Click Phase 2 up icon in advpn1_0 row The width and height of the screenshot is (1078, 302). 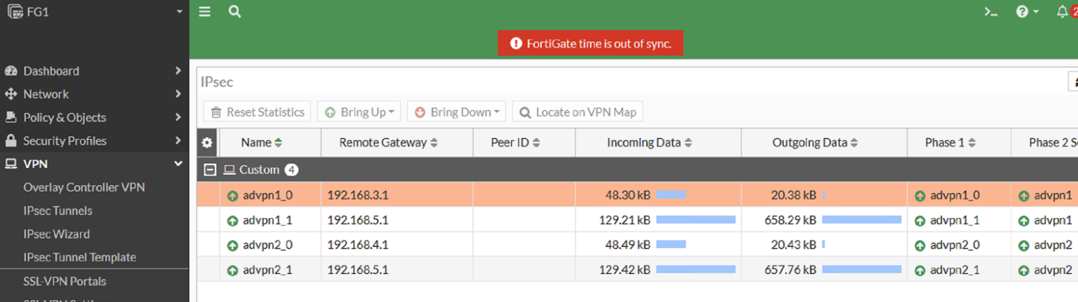tap(1023, 196)
